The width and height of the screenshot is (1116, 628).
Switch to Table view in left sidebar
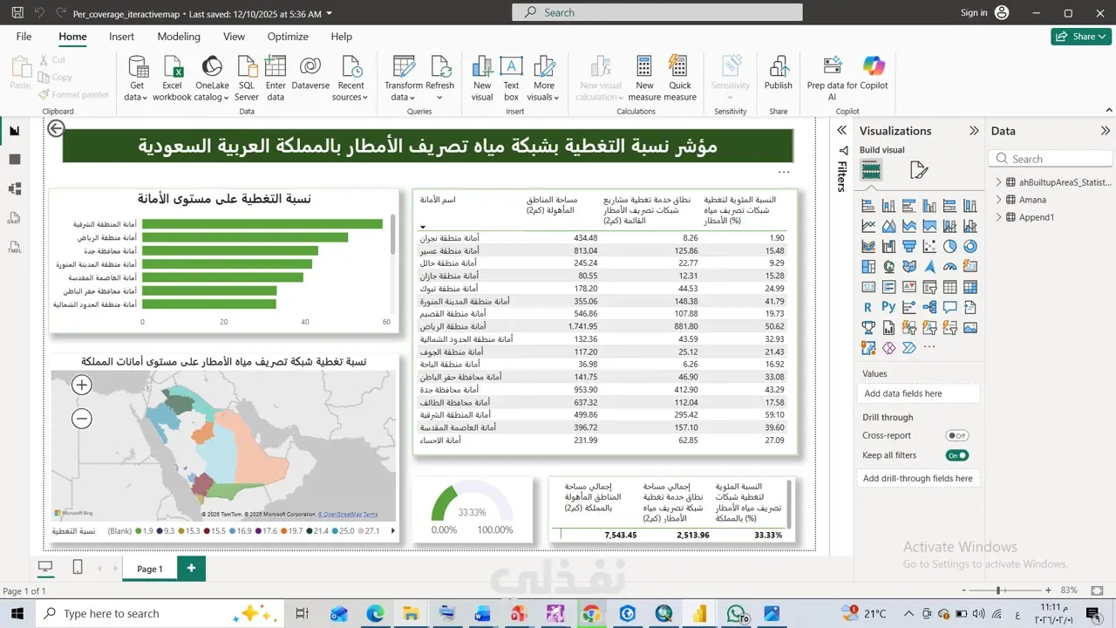tap(15, 160)
